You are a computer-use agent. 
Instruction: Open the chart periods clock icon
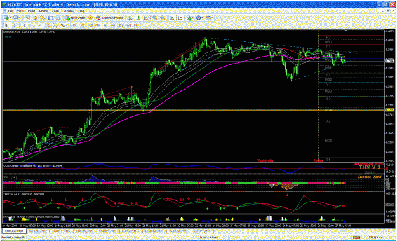pyautogui.click(x=199, y=18)
